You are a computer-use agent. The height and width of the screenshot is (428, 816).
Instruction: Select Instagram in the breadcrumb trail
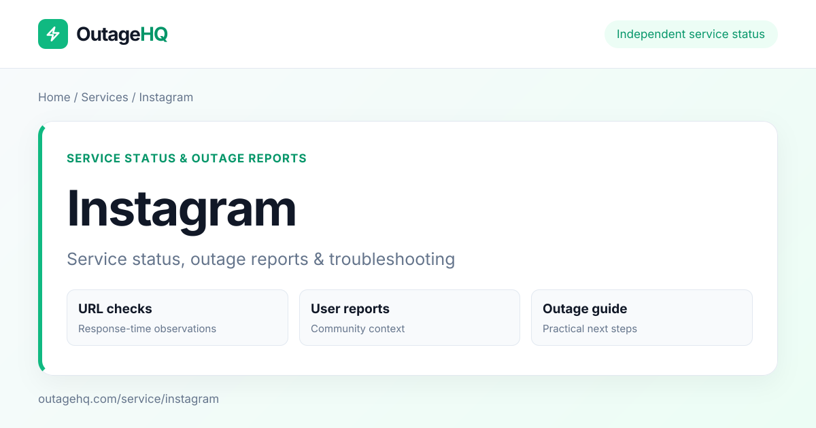click(166, 97)
